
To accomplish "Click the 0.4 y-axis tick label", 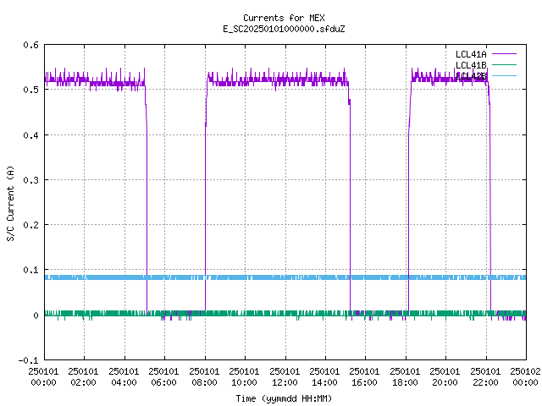I will pos(30,135).
